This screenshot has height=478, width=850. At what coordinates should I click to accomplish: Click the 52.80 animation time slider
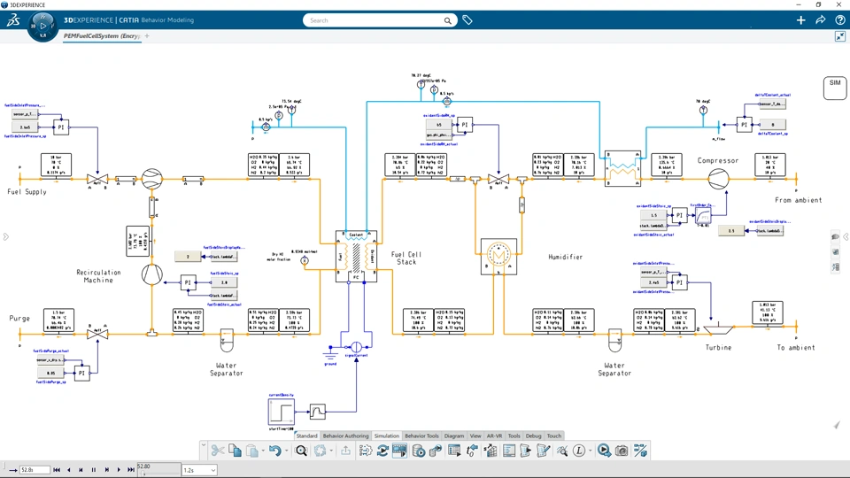[158, 469]
